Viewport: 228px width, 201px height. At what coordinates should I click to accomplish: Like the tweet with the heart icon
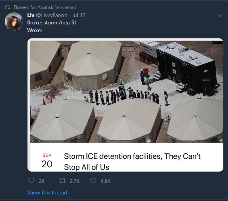pyautogui.click(x=93, y=181)
